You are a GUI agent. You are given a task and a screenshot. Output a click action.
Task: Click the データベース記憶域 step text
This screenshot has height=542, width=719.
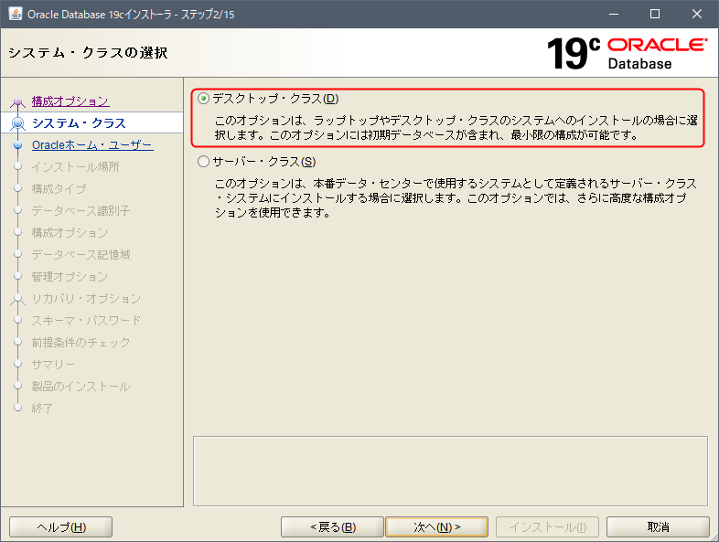80,255
